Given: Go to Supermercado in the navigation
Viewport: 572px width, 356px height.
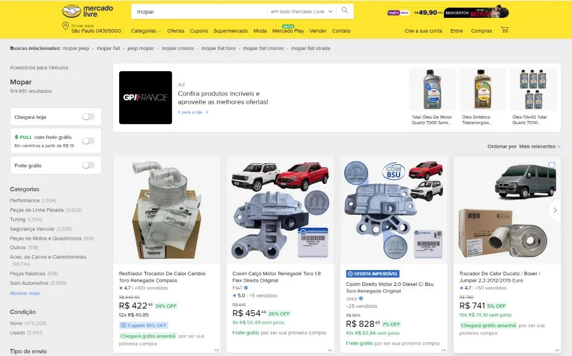Looking at the screenshot, I should click(231, 31).
